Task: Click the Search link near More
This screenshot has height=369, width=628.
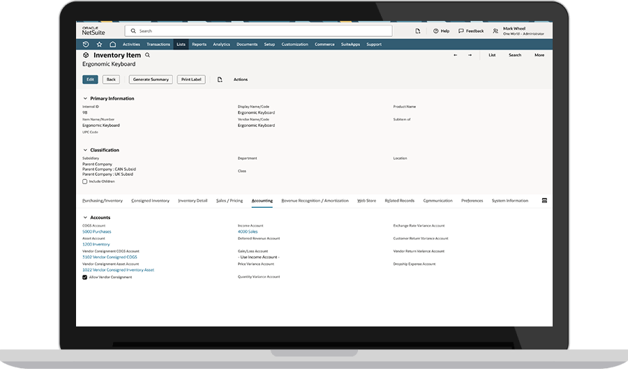Action: (x=515, y=55)
